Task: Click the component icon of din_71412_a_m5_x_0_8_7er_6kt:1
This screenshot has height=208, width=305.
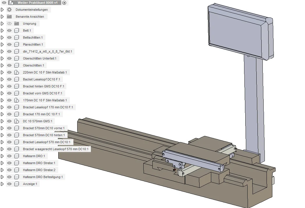Action: [17, 51]
